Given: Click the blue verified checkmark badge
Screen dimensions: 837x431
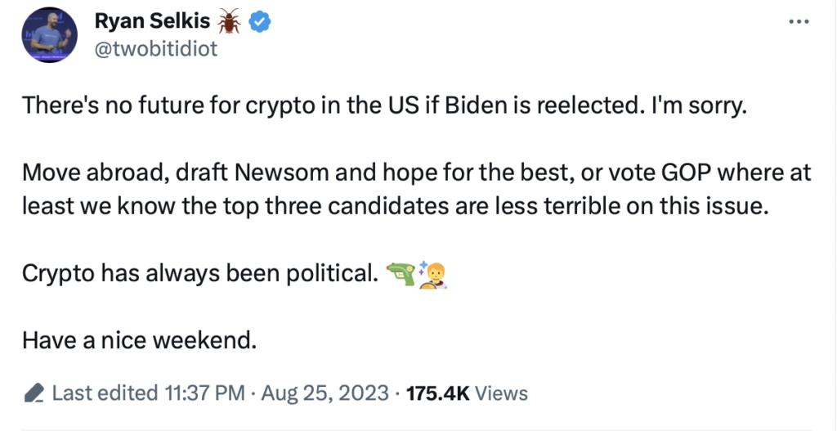Looking at the screenshot, I should click(258, 22).
